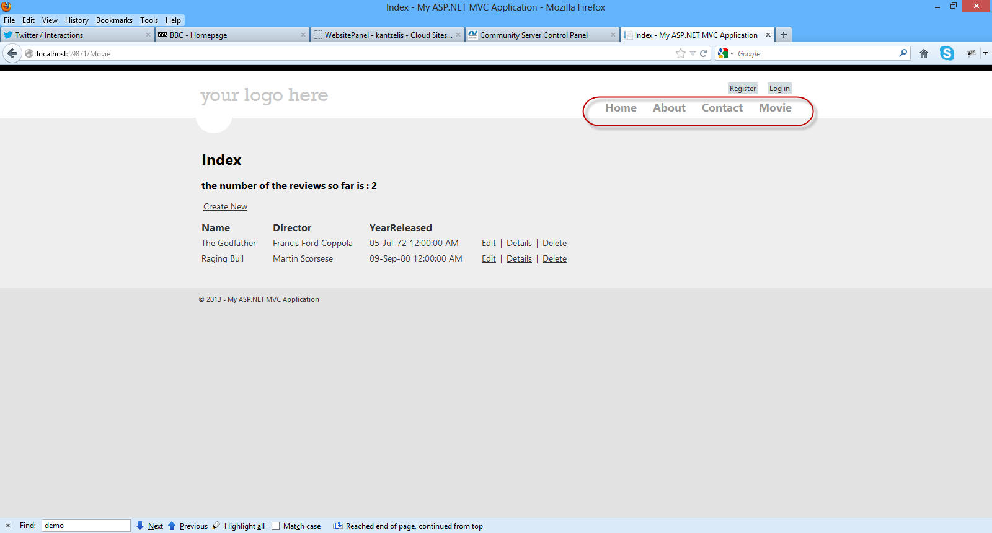Click the Director column header
The height and width of the screenshot is (533, 992).
coord(292,227)
